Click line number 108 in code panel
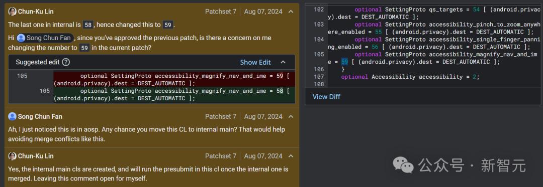 click(x=319, y=84)
